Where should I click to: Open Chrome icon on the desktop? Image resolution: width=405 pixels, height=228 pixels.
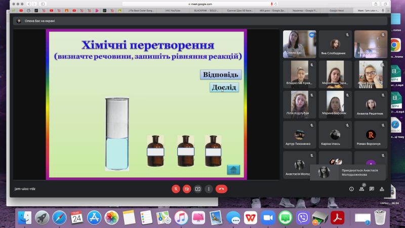395,45
